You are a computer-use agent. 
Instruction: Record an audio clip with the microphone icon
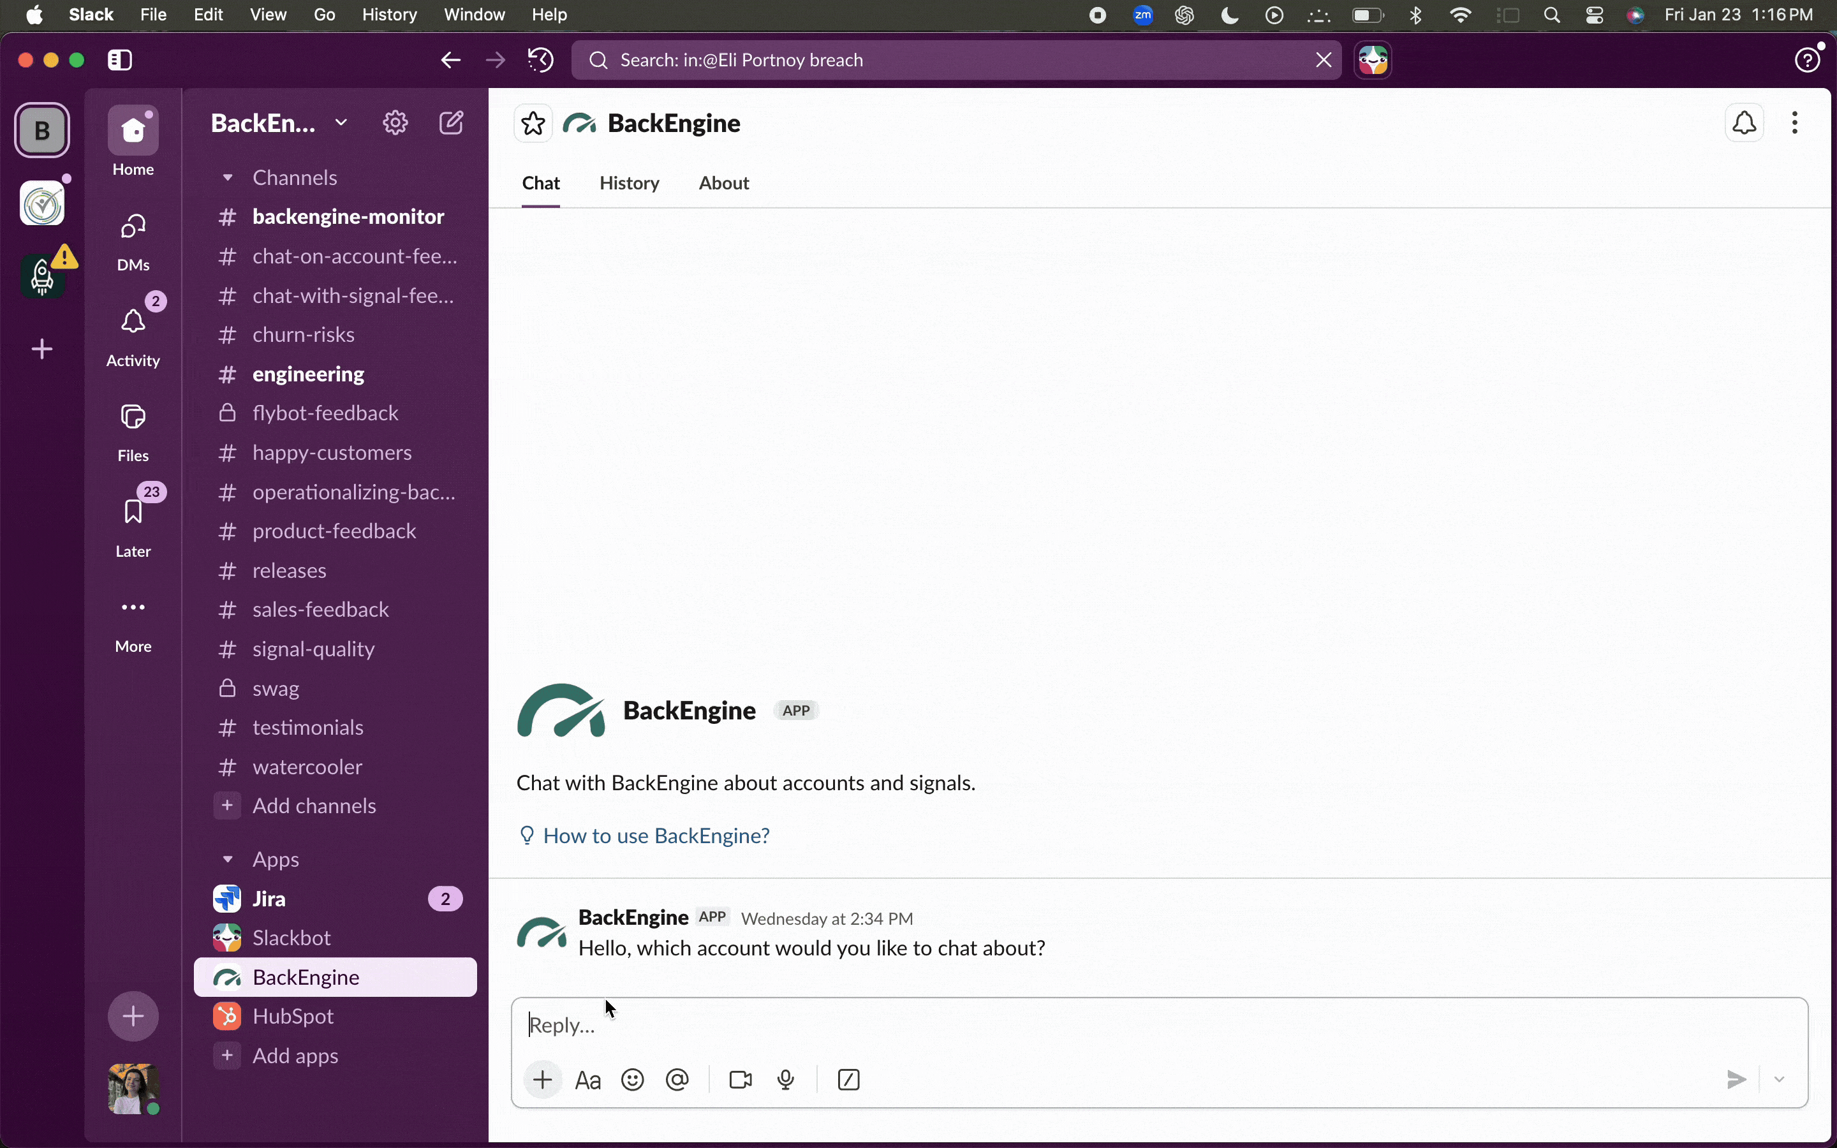[x=785, y=1079]
